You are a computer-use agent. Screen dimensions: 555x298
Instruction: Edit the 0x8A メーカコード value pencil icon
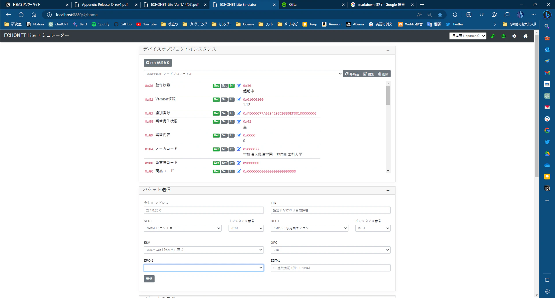[x=239, y=149]
